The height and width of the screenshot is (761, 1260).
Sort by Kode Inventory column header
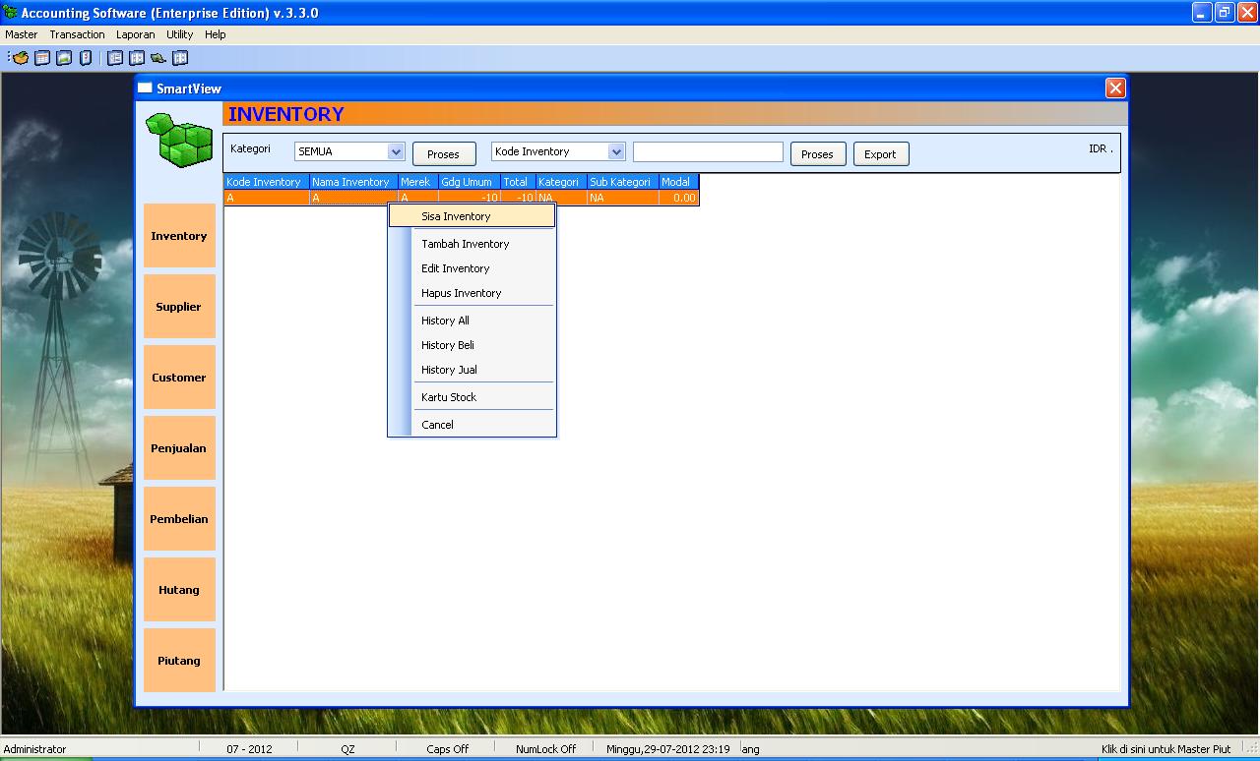(x=267, y=182)
